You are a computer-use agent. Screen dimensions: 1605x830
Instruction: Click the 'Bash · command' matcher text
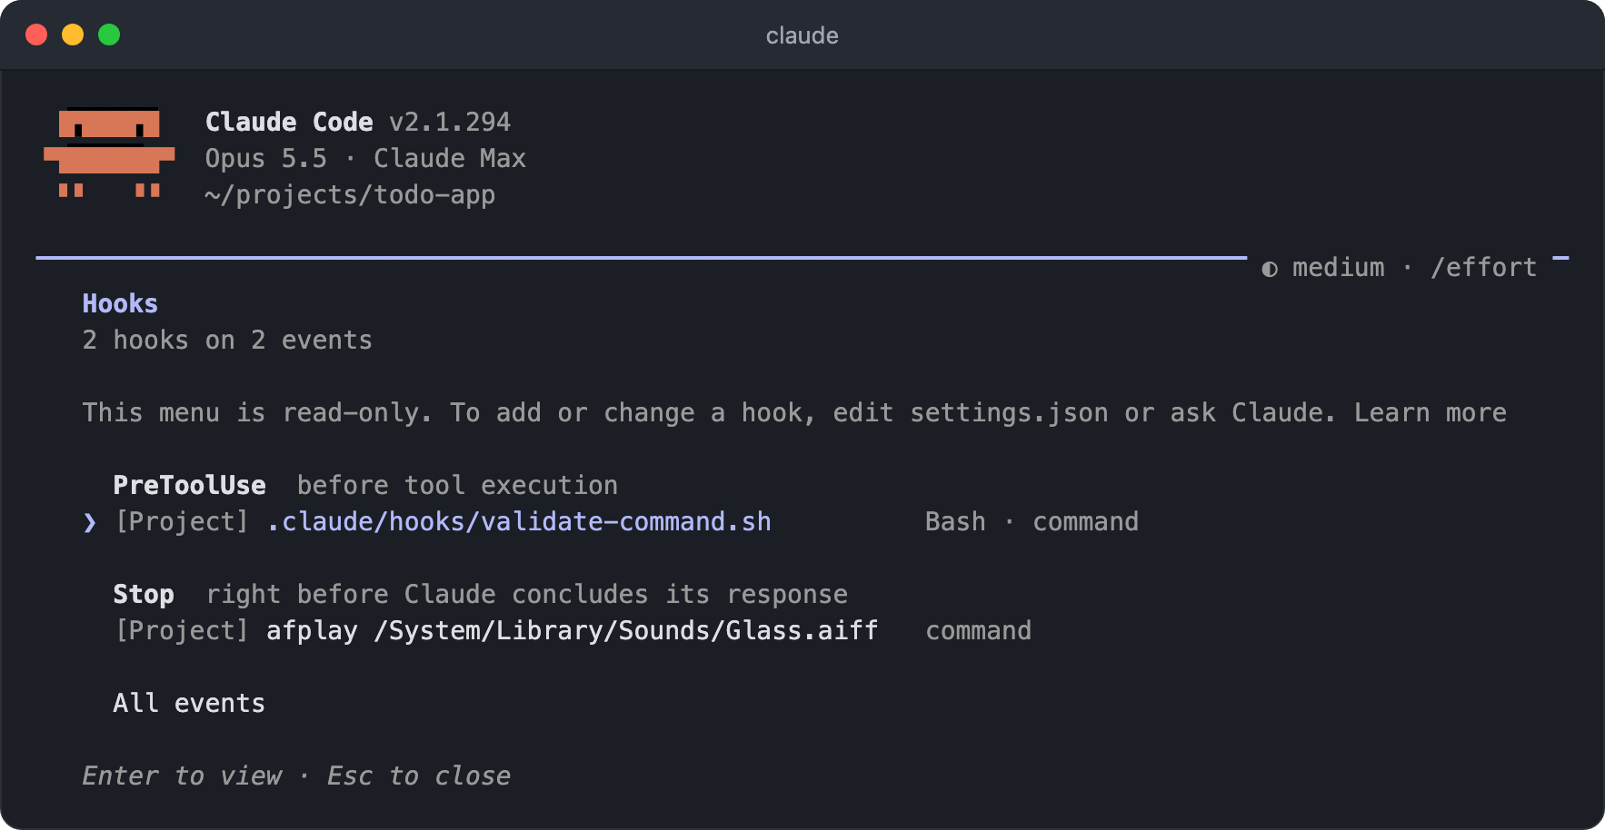(x=1032, y=521)
